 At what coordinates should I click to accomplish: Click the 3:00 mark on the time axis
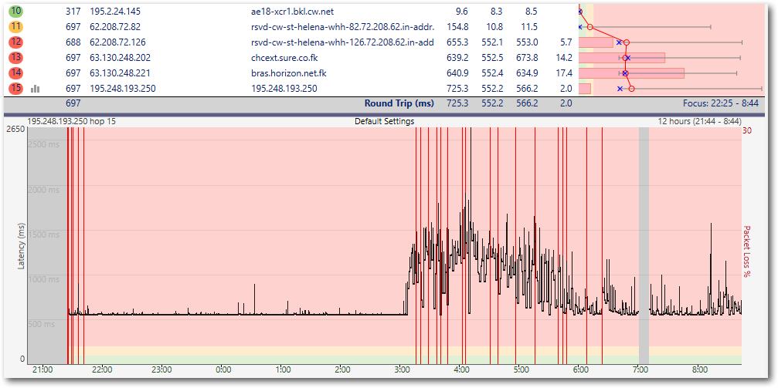tap(402, 369)
